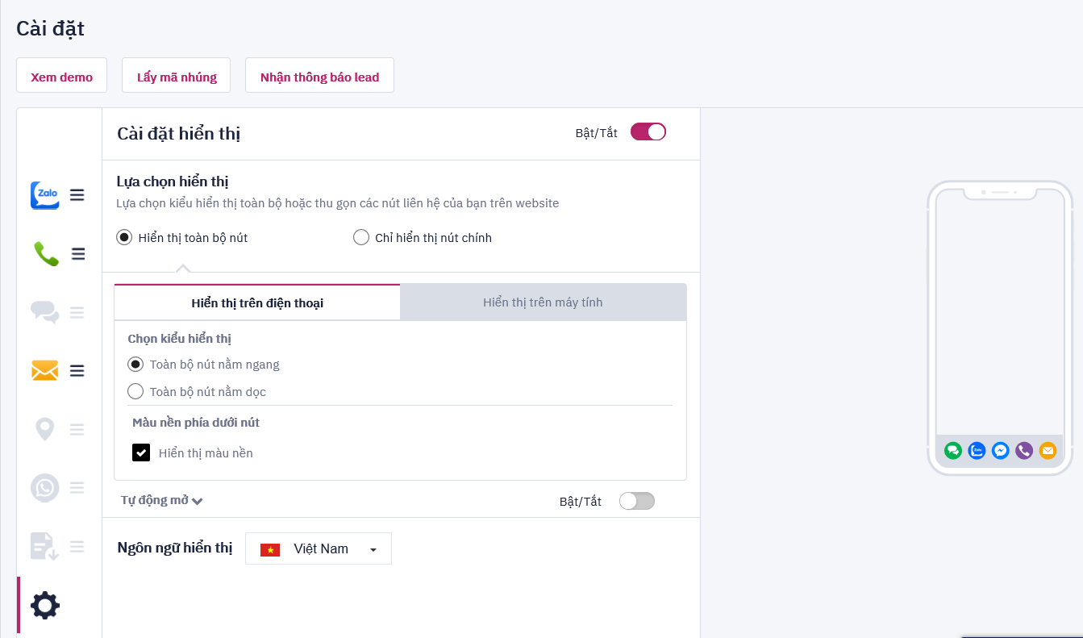Click the Lấy mã nhúng button

coord(177,77)
